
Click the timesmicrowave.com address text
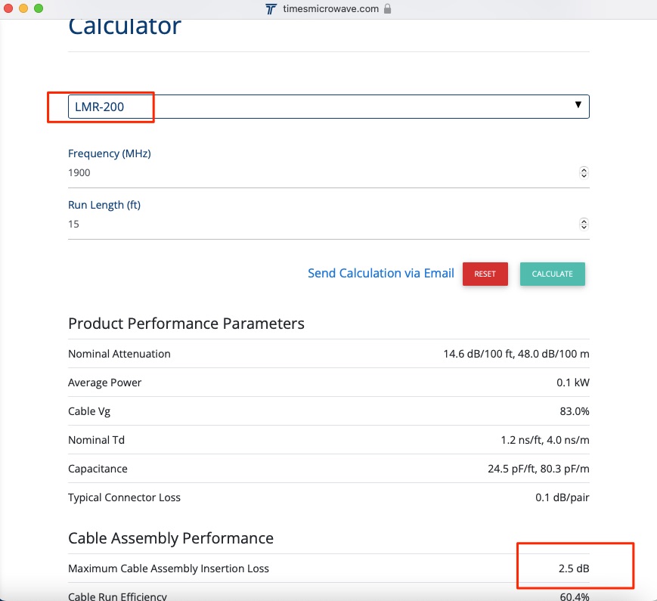point(332,9)
